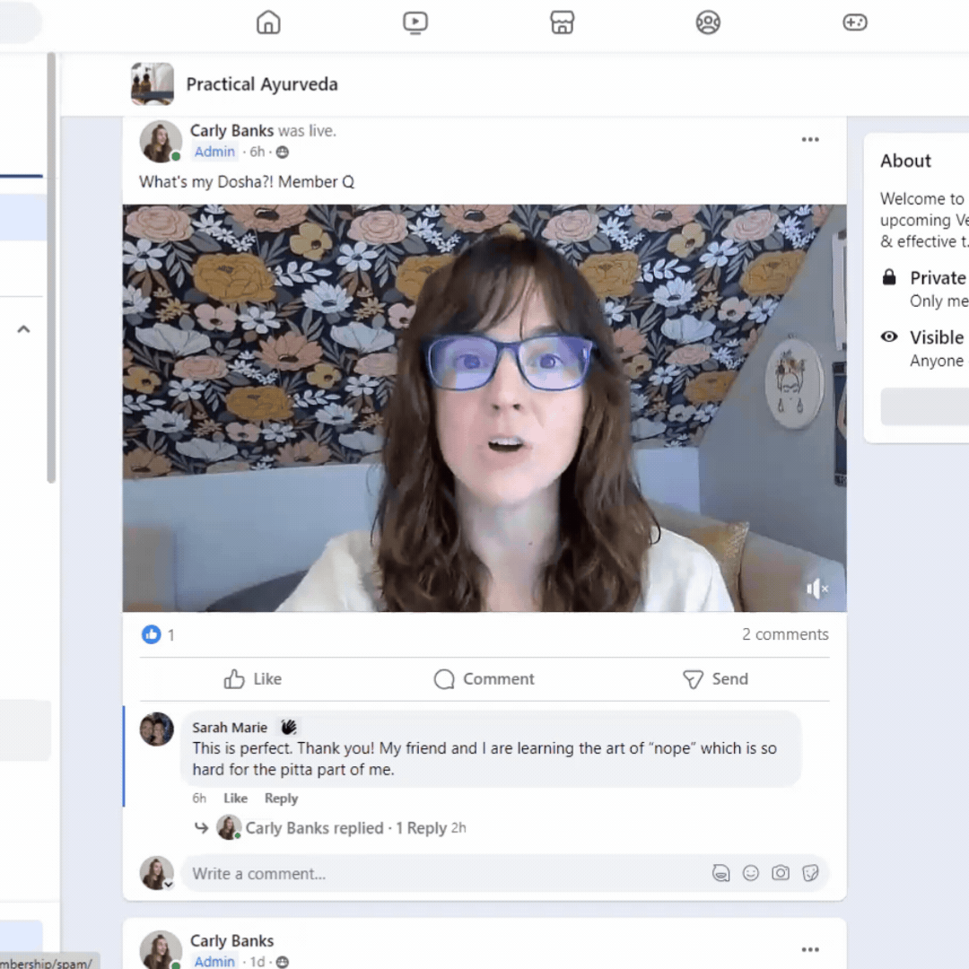Viewport: 969px width, 969px height.
Task: Reply to Sarah Marie's comment
Action: [281, 799]
